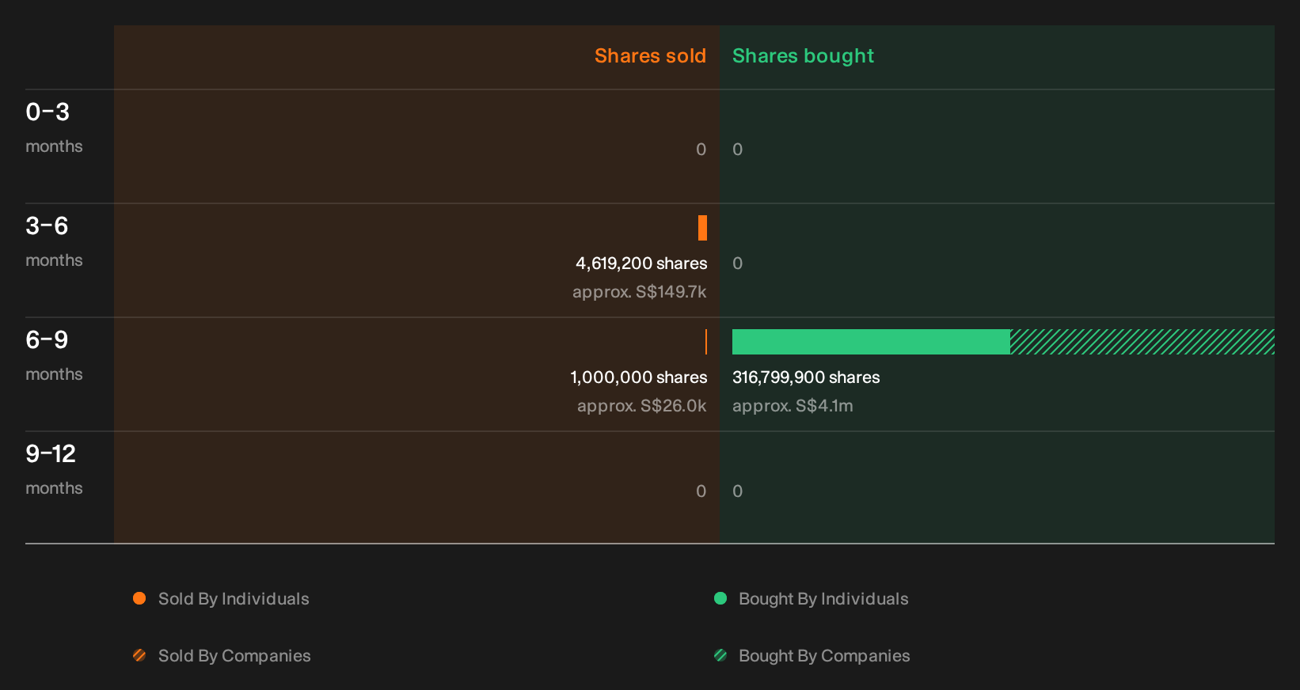Click the solid green bought-by-individuals bar
Viewport: 1300px width, 690px height.
871,342
